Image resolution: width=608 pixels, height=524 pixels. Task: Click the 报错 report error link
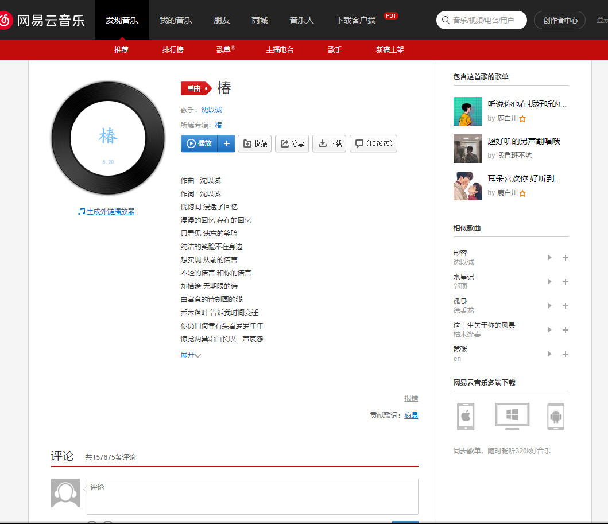pos(412,398)
